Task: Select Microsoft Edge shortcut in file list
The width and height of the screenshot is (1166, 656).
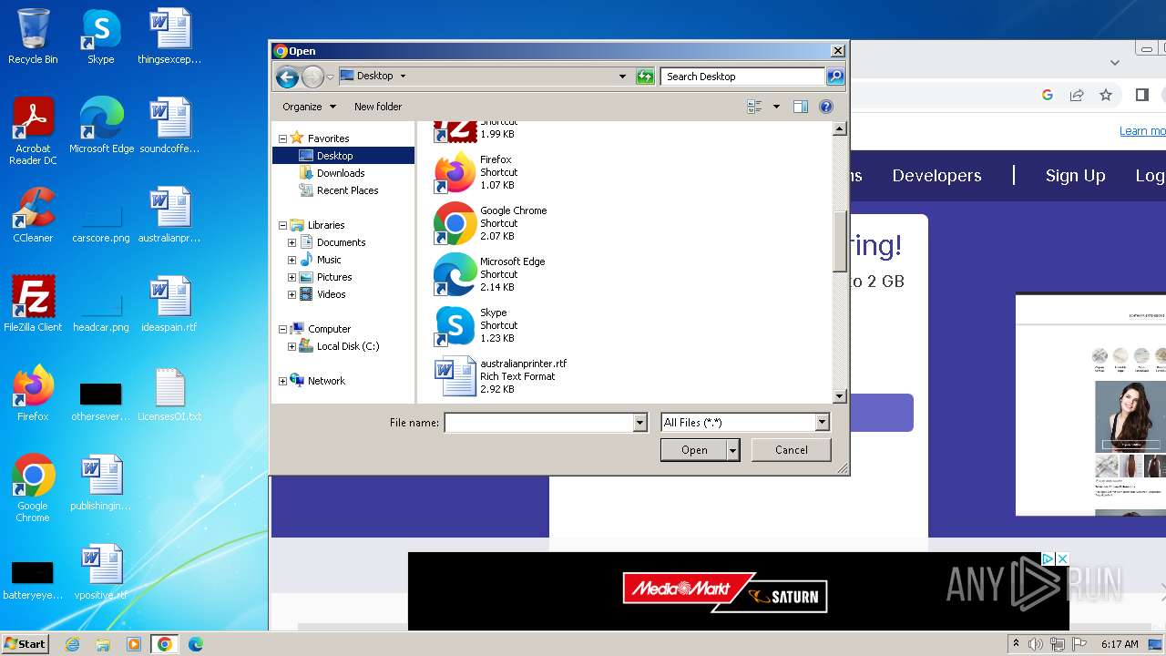Action: pos(489,274)
